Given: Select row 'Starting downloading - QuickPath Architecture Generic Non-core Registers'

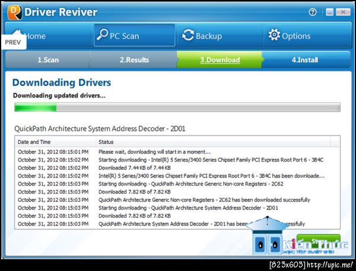Looking at the screenshot, I should pyautogui.click(x=177, y=184).
